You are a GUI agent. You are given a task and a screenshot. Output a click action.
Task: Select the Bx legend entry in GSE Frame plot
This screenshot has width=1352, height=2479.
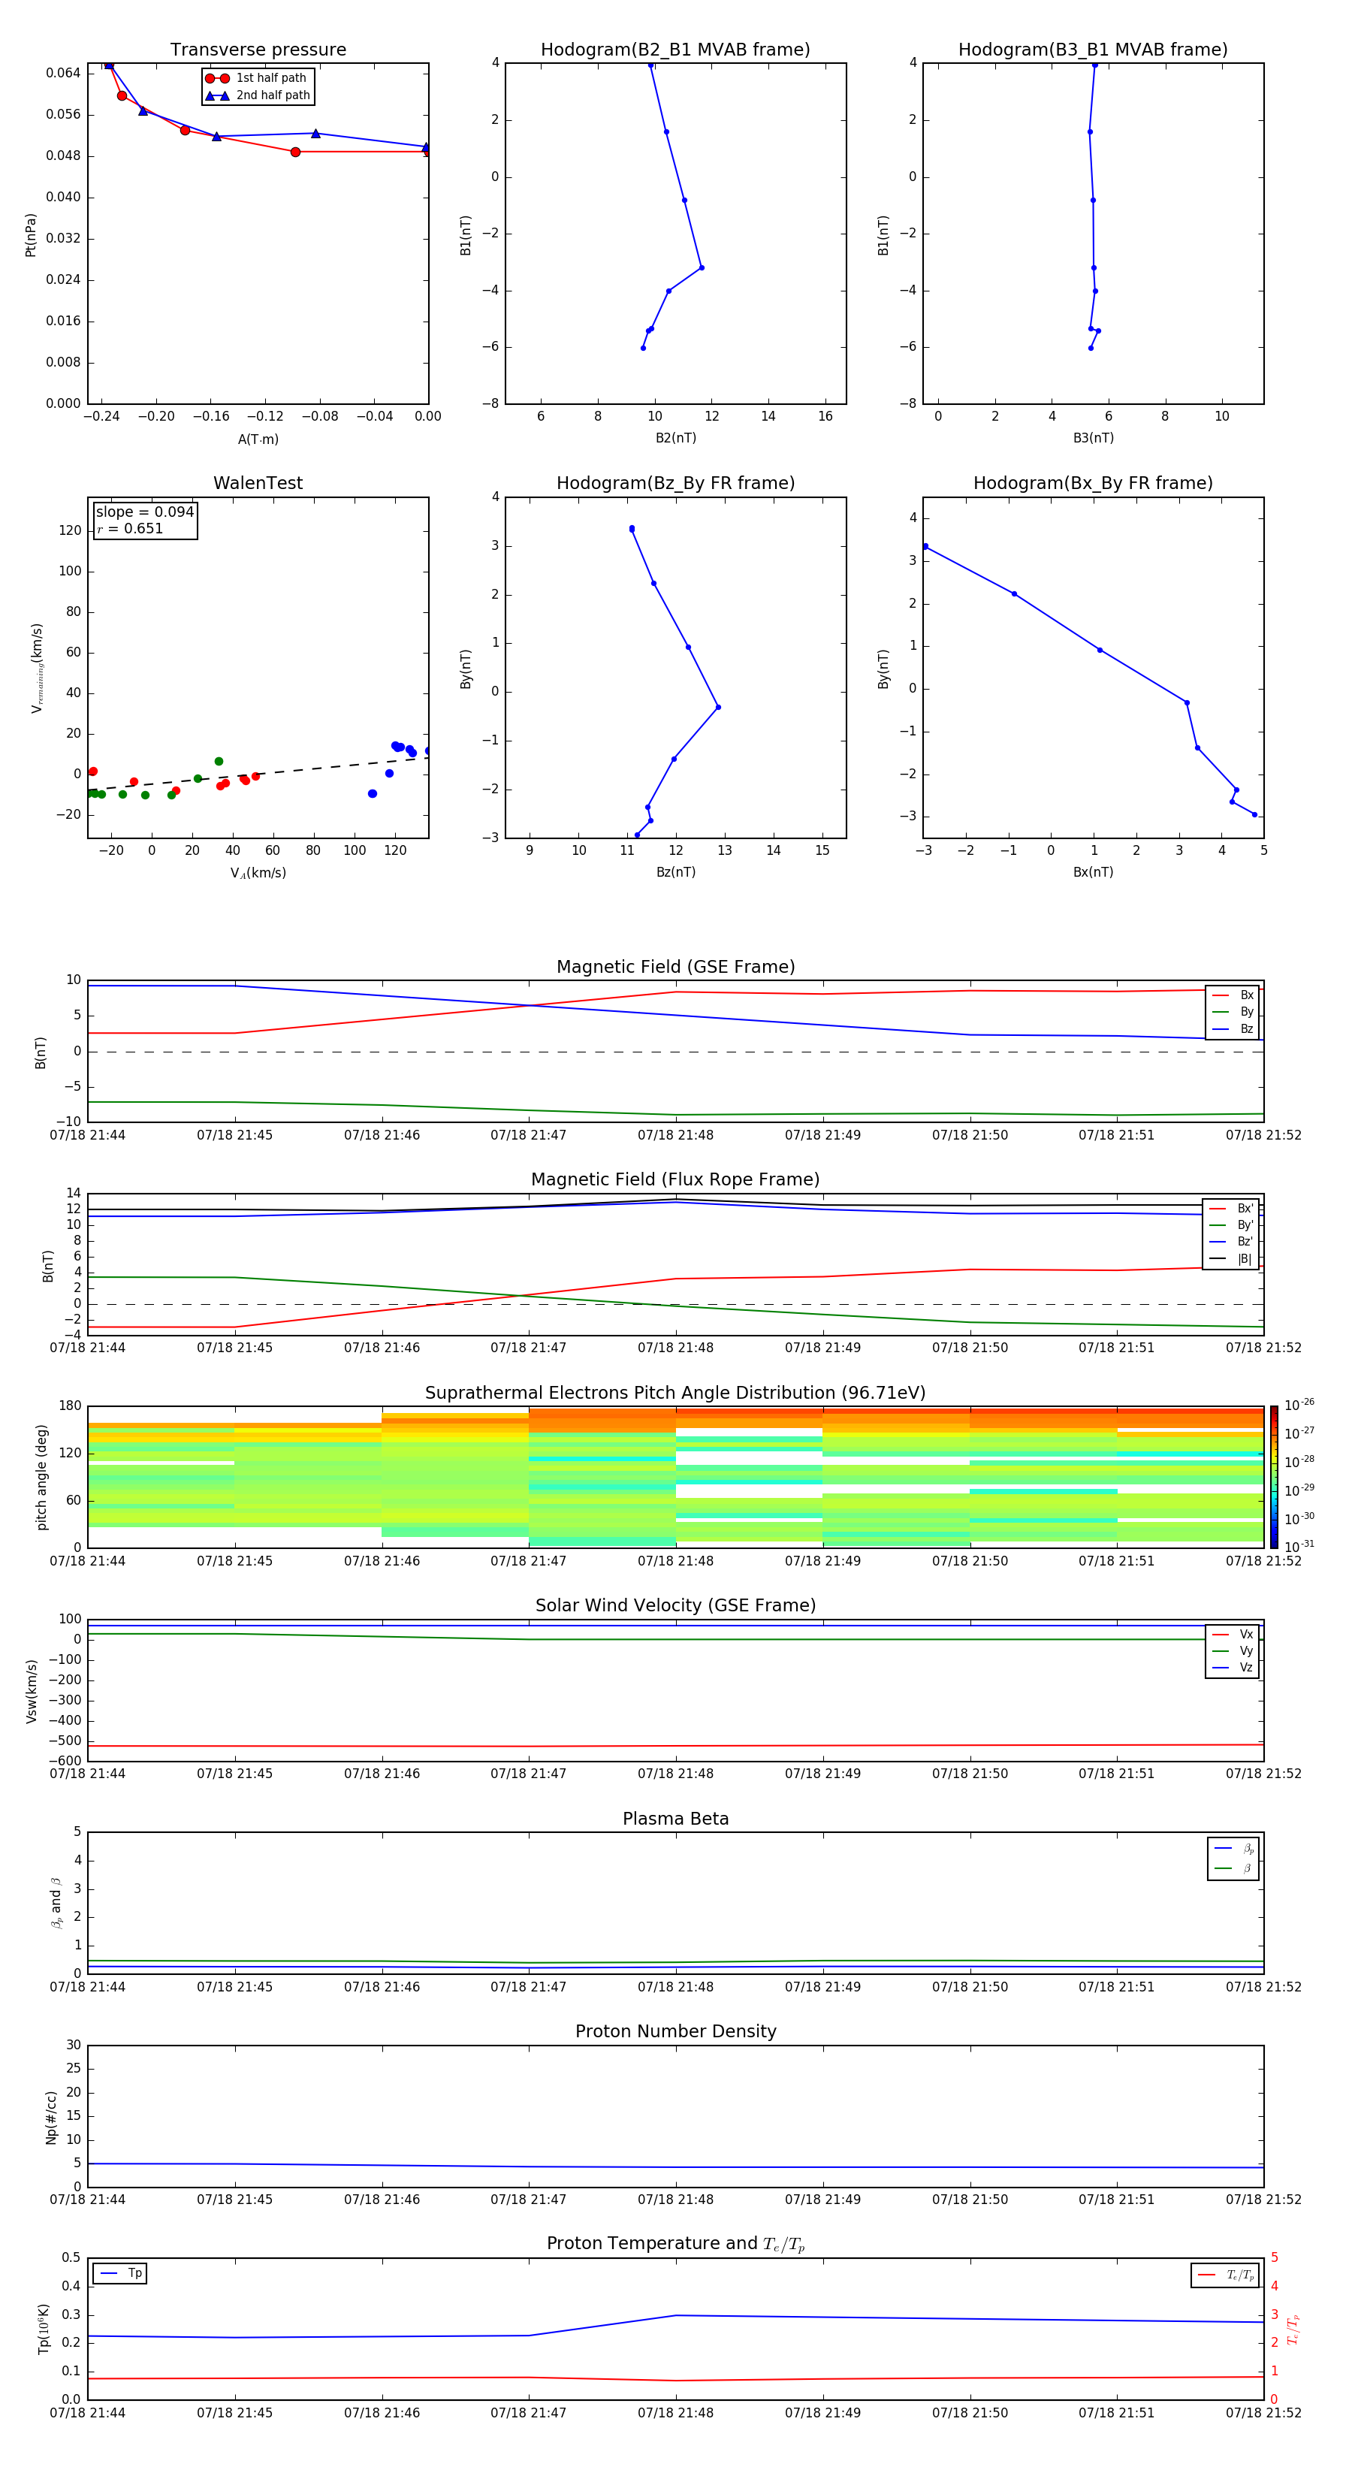click(1233, 995)
